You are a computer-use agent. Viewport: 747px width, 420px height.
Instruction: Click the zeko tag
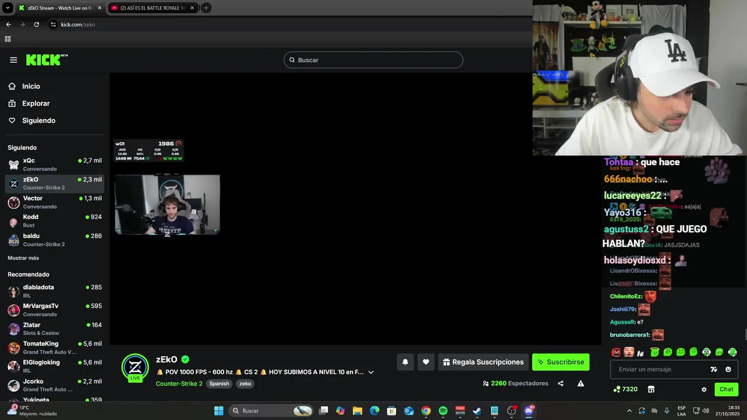click(245, 384)
